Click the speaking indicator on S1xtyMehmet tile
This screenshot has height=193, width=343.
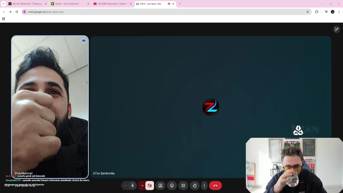tap(84, 41)
